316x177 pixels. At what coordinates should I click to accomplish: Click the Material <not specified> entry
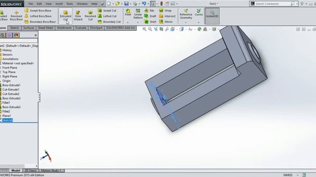18,63
